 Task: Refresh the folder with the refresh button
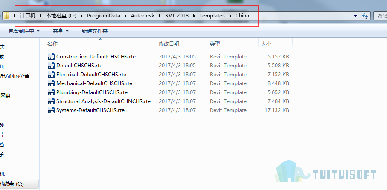(x=365, y=16)
